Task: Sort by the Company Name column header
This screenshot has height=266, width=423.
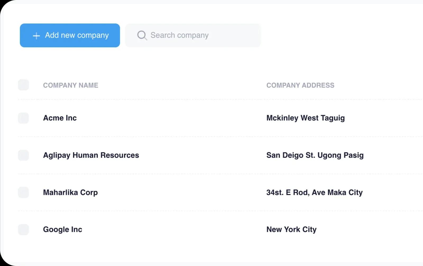Action: (x=71, y=85)
